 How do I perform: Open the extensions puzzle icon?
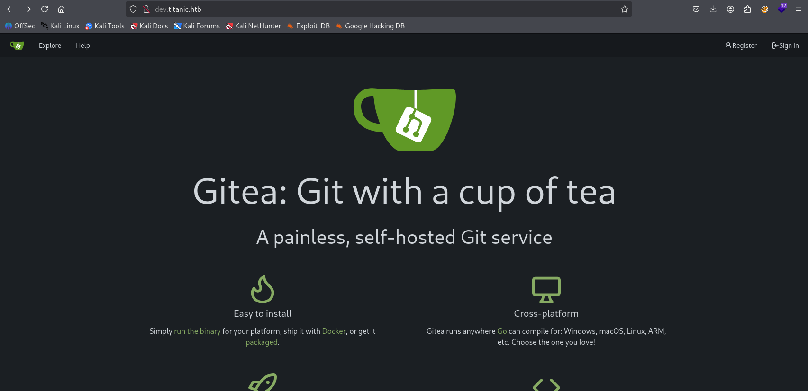tap(747, 9)
